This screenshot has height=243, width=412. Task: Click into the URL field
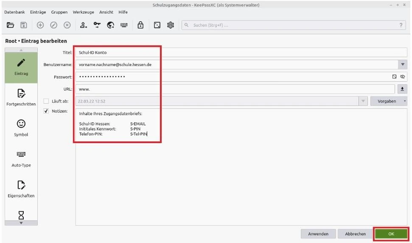pos(235,89)
